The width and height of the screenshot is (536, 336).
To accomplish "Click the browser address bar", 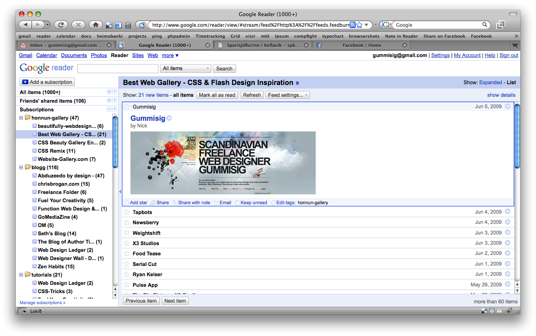I will 250,25.
